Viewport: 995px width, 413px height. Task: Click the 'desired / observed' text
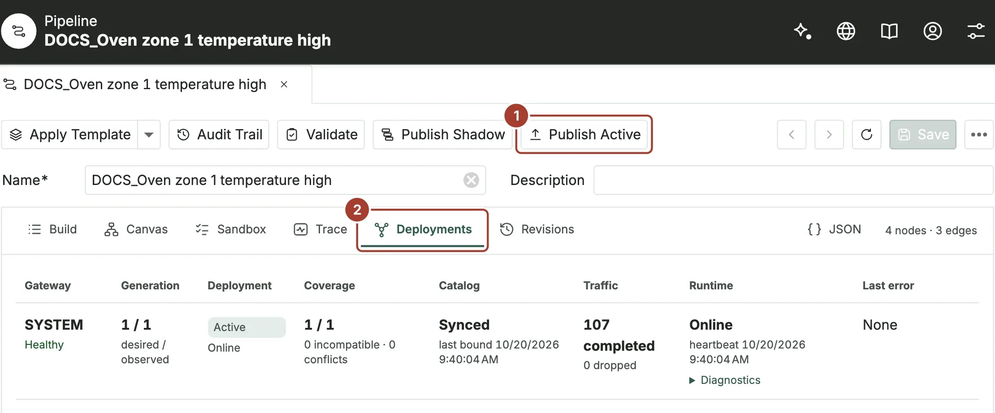pos(145,352)
